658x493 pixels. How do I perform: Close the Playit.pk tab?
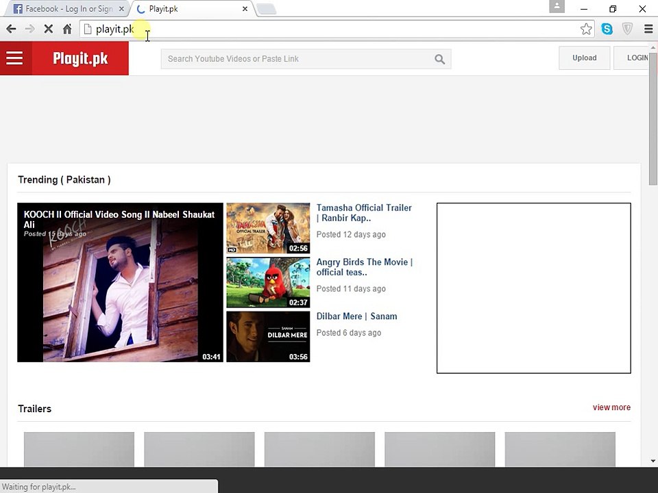click(x=245, y=9)
